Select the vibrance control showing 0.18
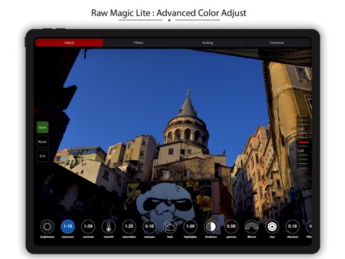 (292, 226)
